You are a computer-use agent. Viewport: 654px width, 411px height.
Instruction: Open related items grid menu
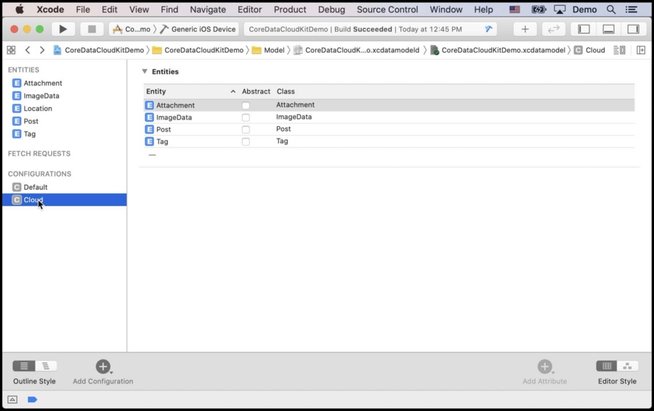[x=11, y=50]
